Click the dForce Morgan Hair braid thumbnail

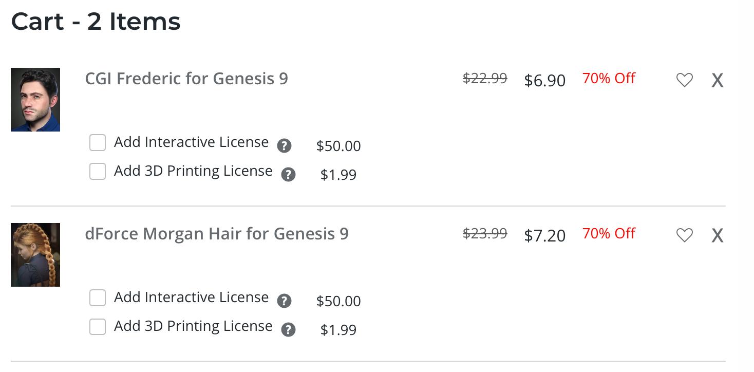click(35, 255)
